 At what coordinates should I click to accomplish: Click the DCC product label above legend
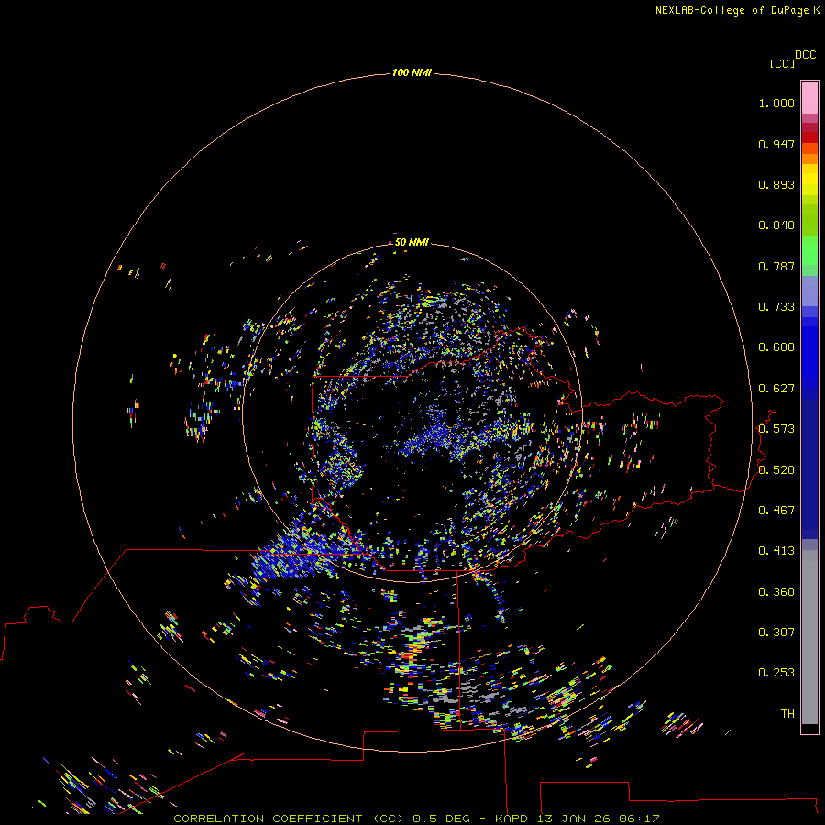805,55
